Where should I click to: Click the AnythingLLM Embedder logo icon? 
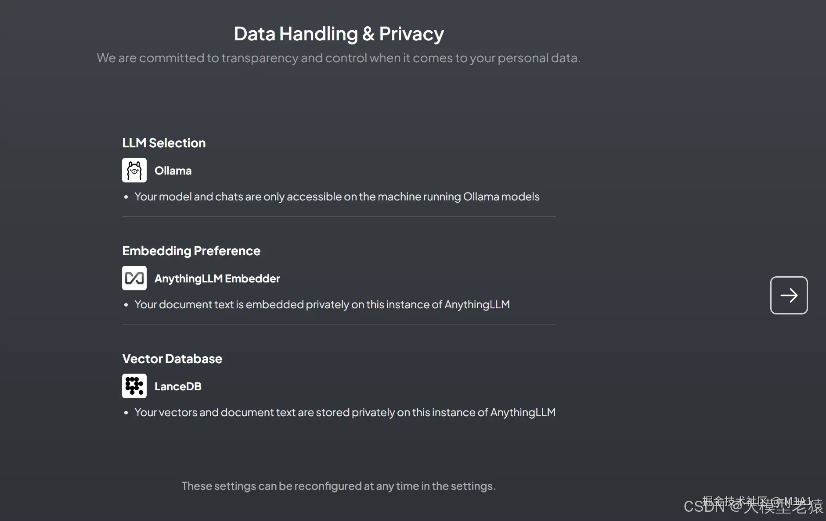coord(134,278)
